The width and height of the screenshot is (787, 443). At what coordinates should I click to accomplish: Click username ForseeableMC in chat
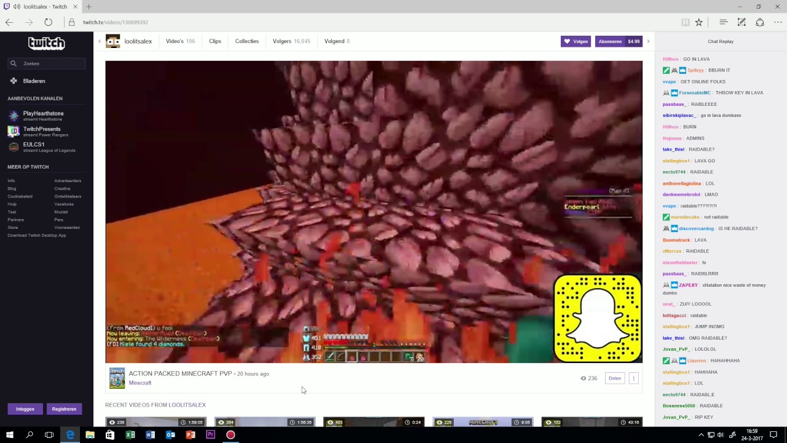695,93
